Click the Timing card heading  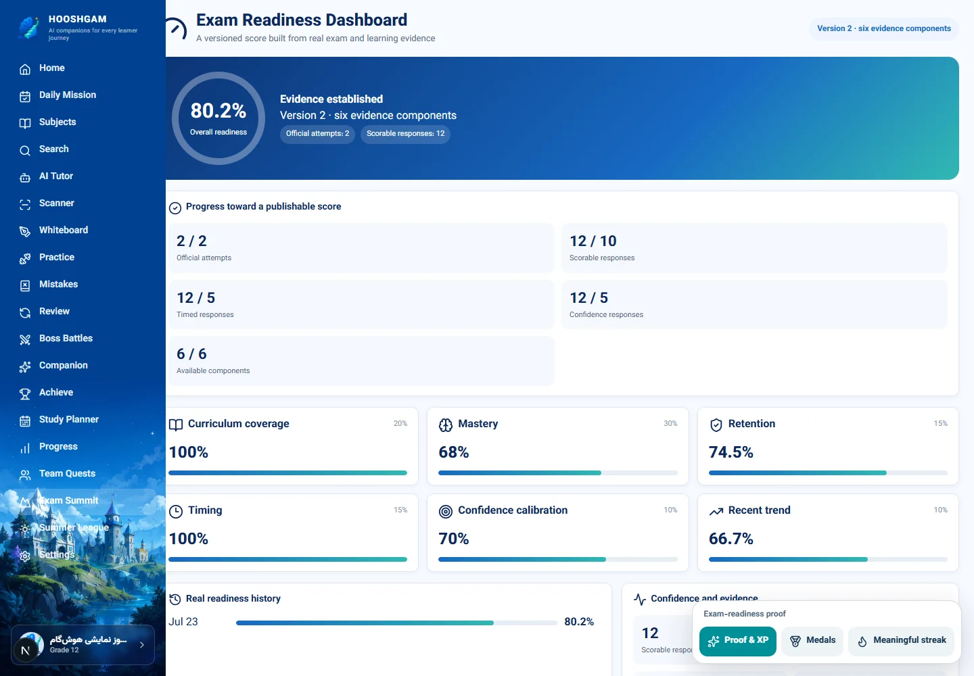tap(205, 510)
